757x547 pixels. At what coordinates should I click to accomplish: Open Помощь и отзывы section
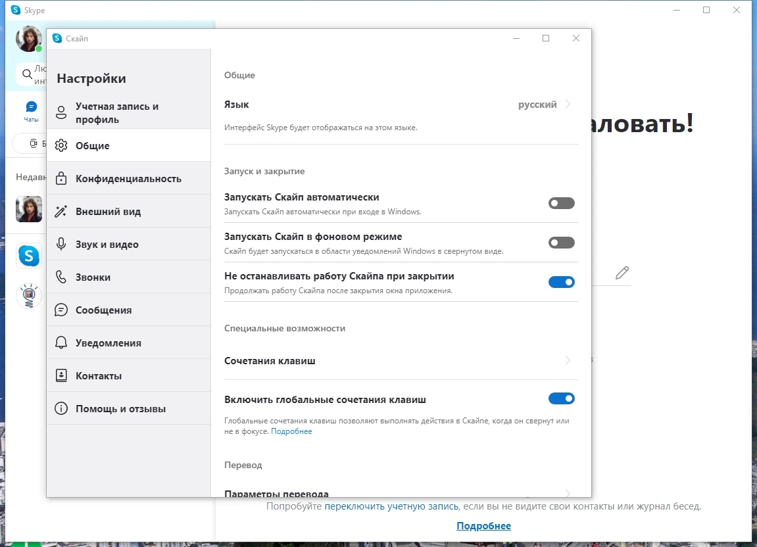[128, 408]
